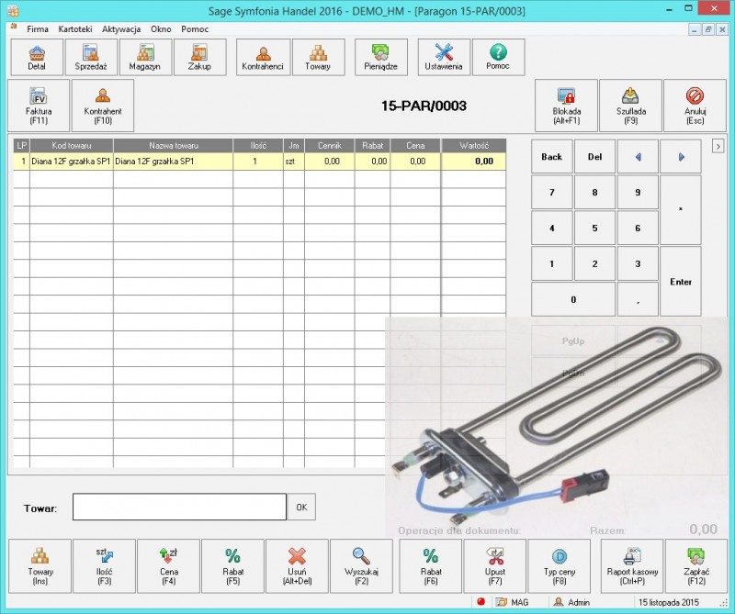Open the Okno menu
735x614 pixels.
(x=161, y=29)
